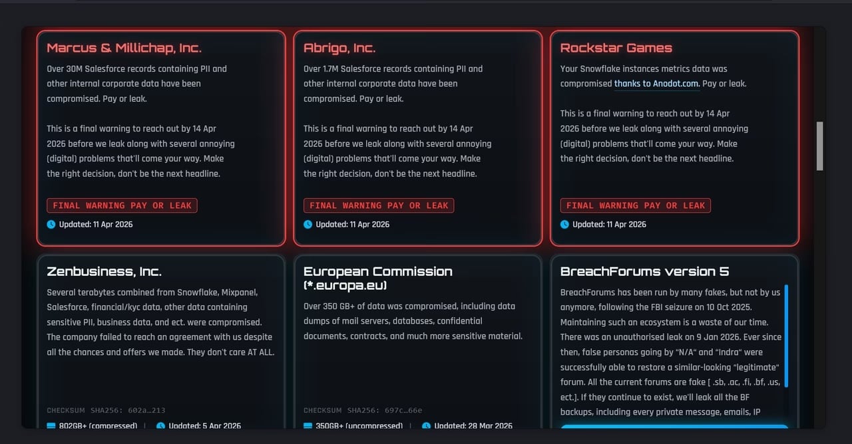Click the storage size icon beside 350GB+
This screenshot has height=444, width=852.
[x=308, y=426]
